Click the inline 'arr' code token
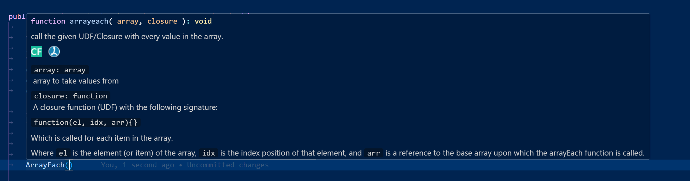Screen dimensions: 690x181 tap(373, 153)
